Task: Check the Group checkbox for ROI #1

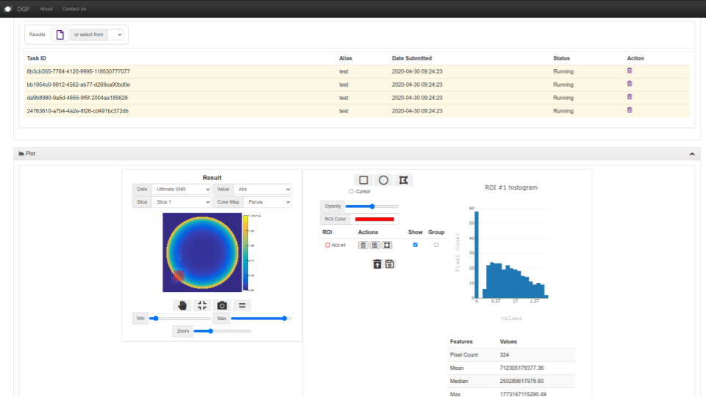Action: (x=436, y=245)
